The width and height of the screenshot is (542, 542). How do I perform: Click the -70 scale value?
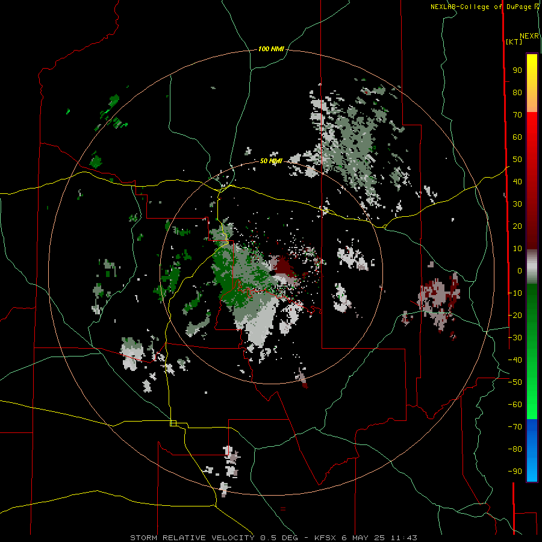[515, 427]
